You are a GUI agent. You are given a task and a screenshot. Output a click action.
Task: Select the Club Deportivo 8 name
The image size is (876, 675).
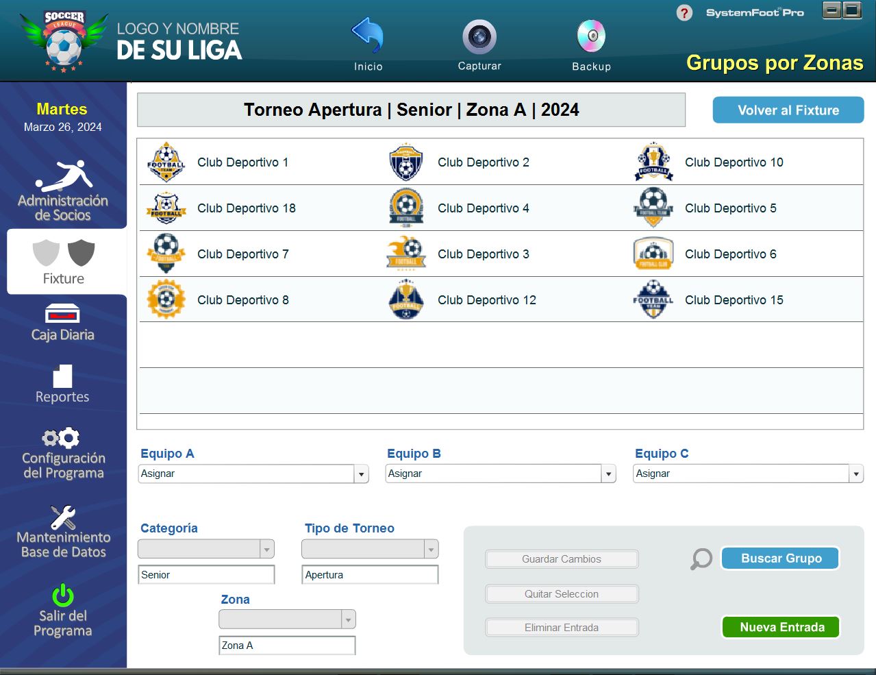[243, 300]
